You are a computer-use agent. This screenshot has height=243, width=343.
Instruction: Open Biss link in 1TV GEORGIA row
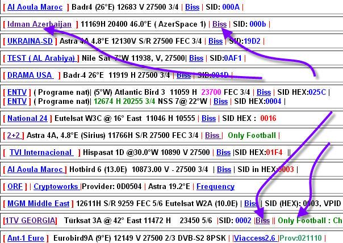262,220
